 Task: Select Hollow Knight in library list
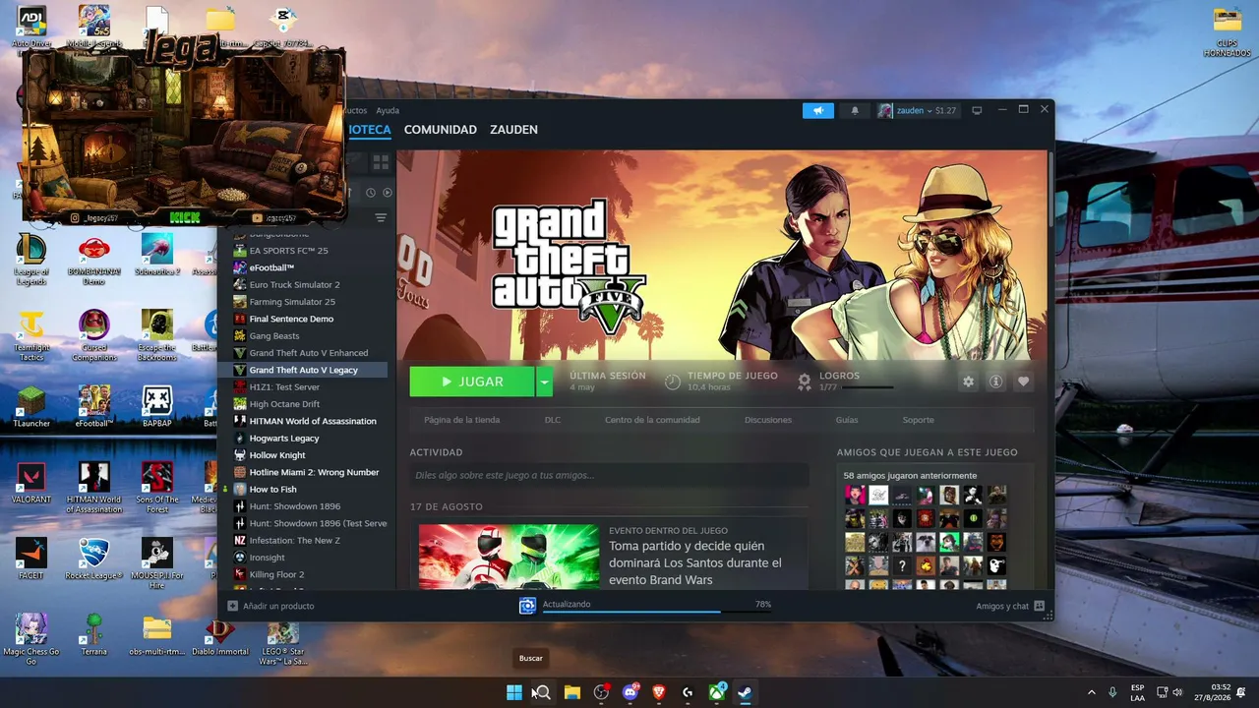pyautogui.click(x=277, y=455)
